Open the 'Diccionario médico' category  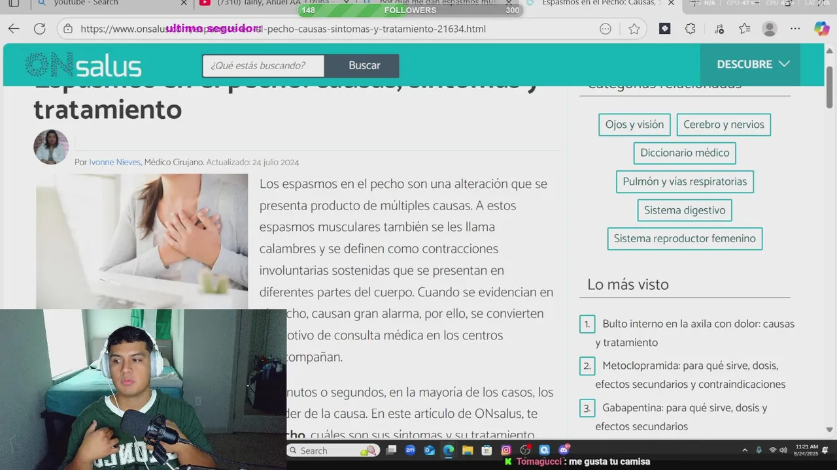685,153
